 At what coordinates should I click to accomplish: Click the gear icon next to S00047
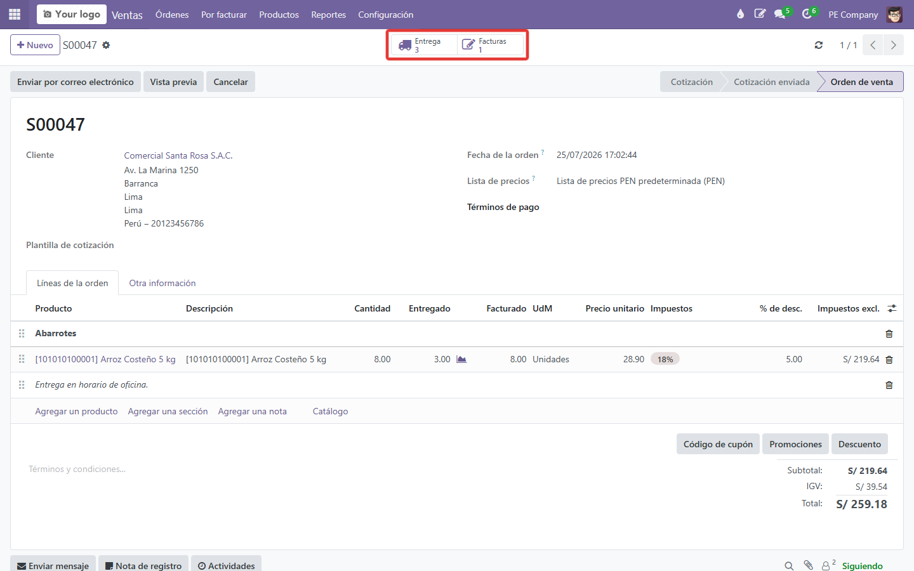[106, 45]
